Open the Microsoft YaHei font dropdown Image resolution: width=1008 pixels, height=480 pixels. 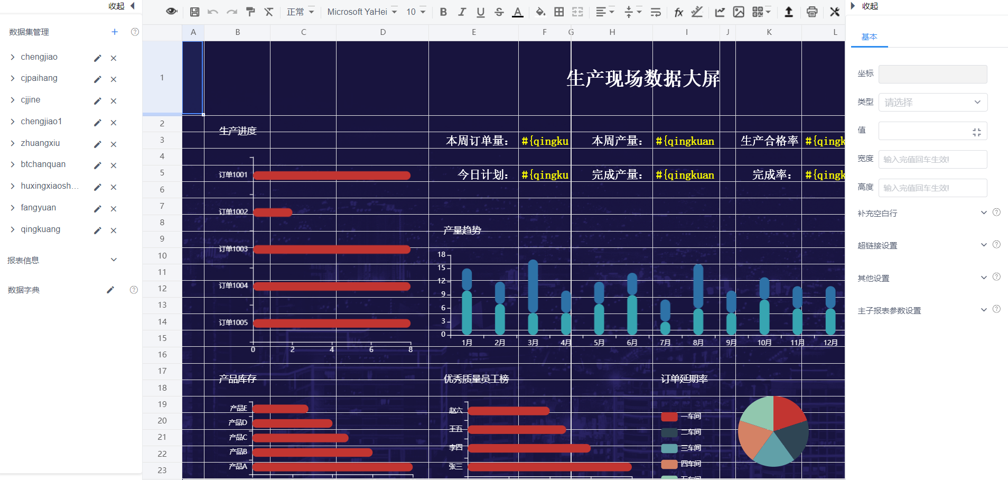point(362,12)
